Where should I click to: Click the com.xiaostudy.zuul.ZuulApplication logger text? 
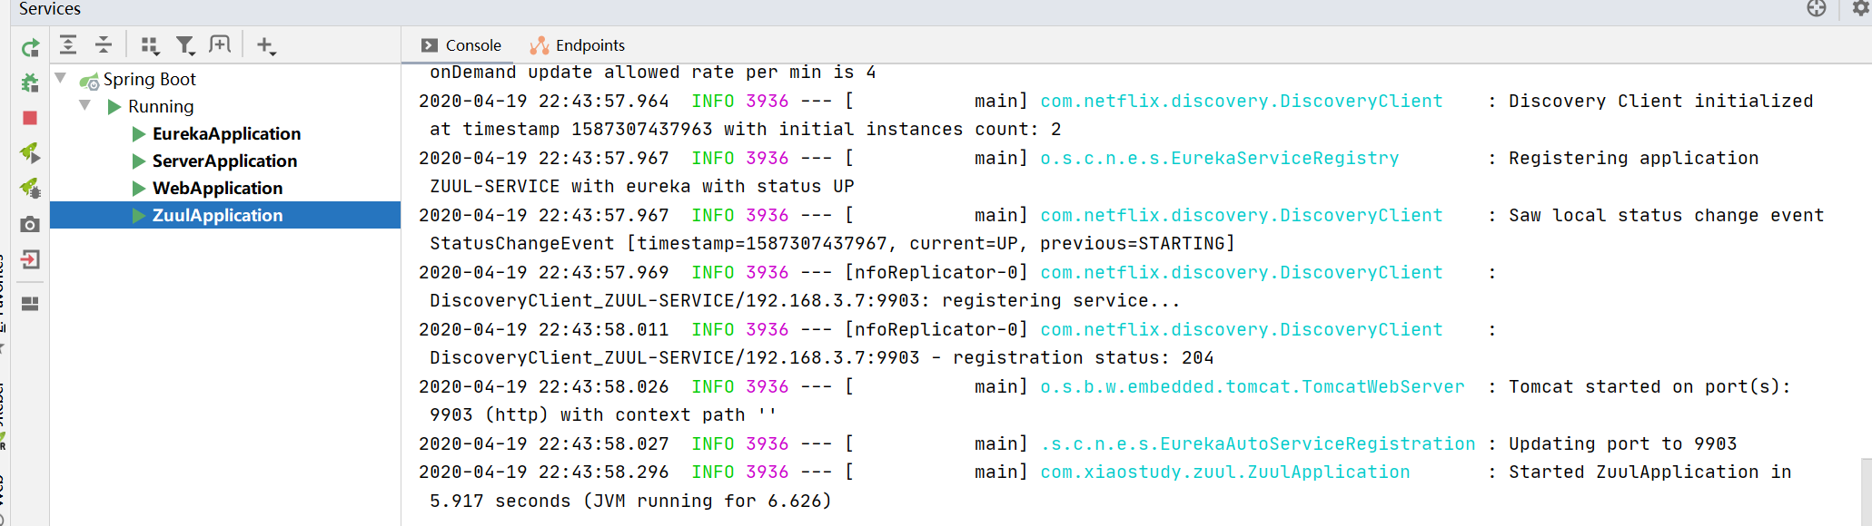coord(1225,472)
